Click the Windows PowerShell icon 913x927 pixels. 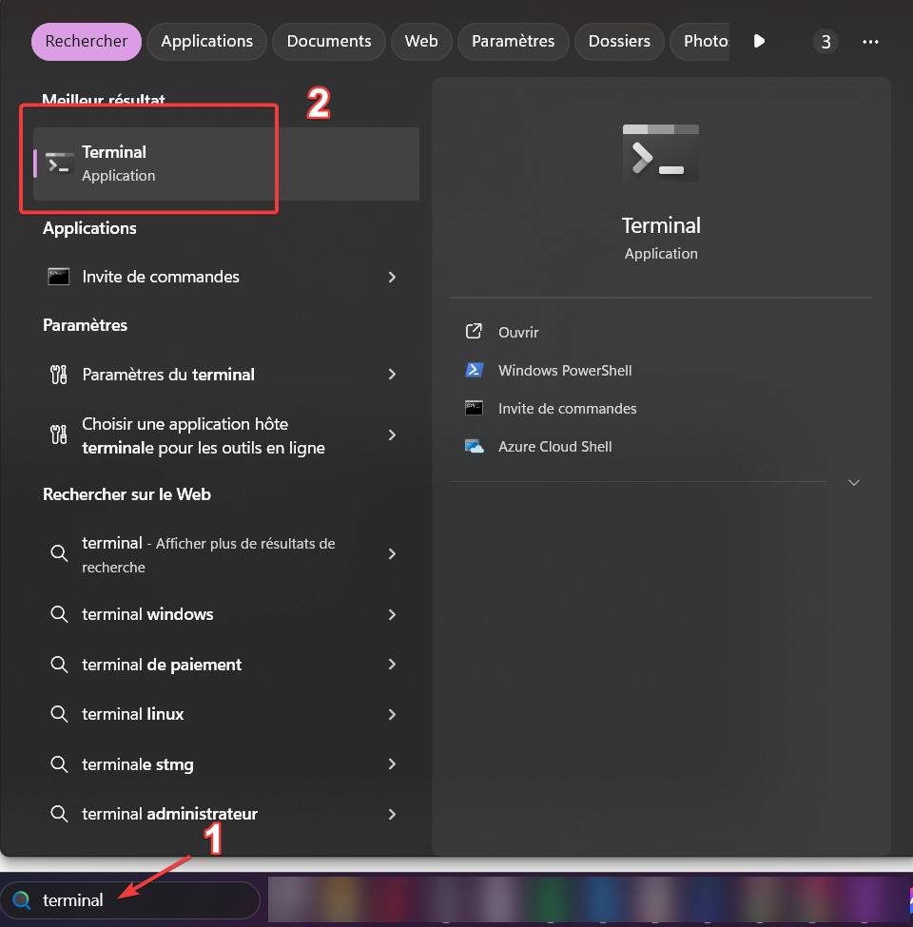(475, 370)
